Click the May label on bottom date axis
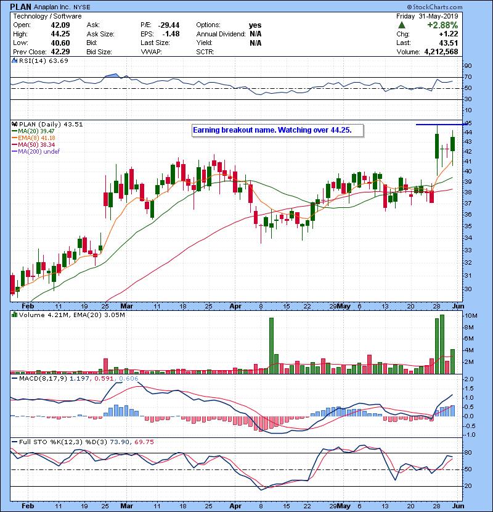Image resolution: width=493 pixels, height=512 pixels. pos(344,506)
